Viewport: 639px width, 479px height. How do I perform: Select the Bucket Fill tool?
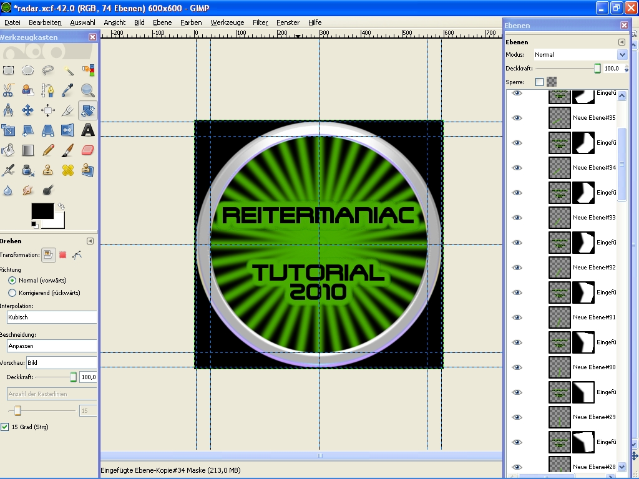[8, 150]
